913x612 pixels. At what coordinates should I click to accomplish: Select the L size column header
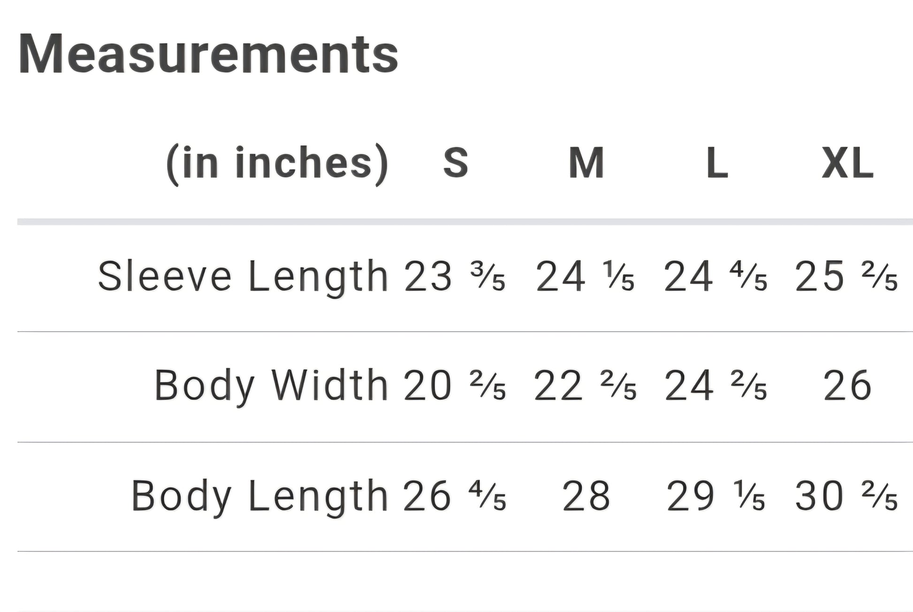[717, 163]
